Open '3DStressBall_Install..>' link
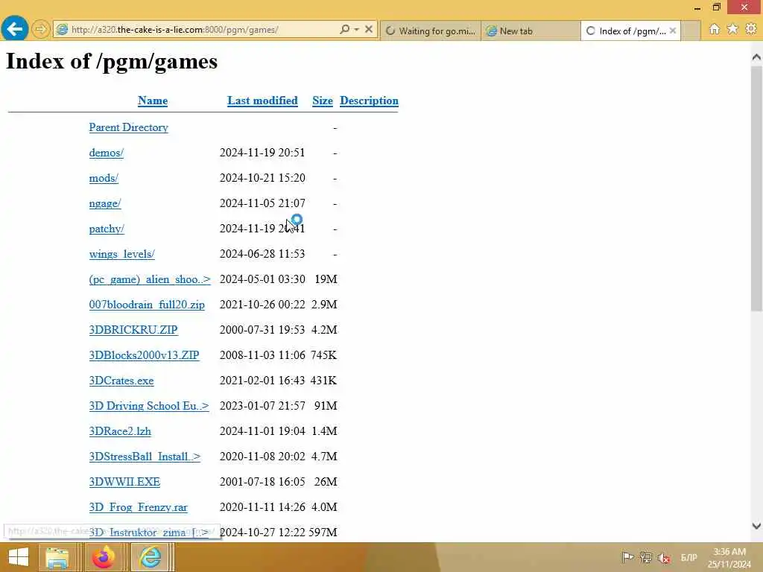This screenshot has height=572, width=763. 145,457
